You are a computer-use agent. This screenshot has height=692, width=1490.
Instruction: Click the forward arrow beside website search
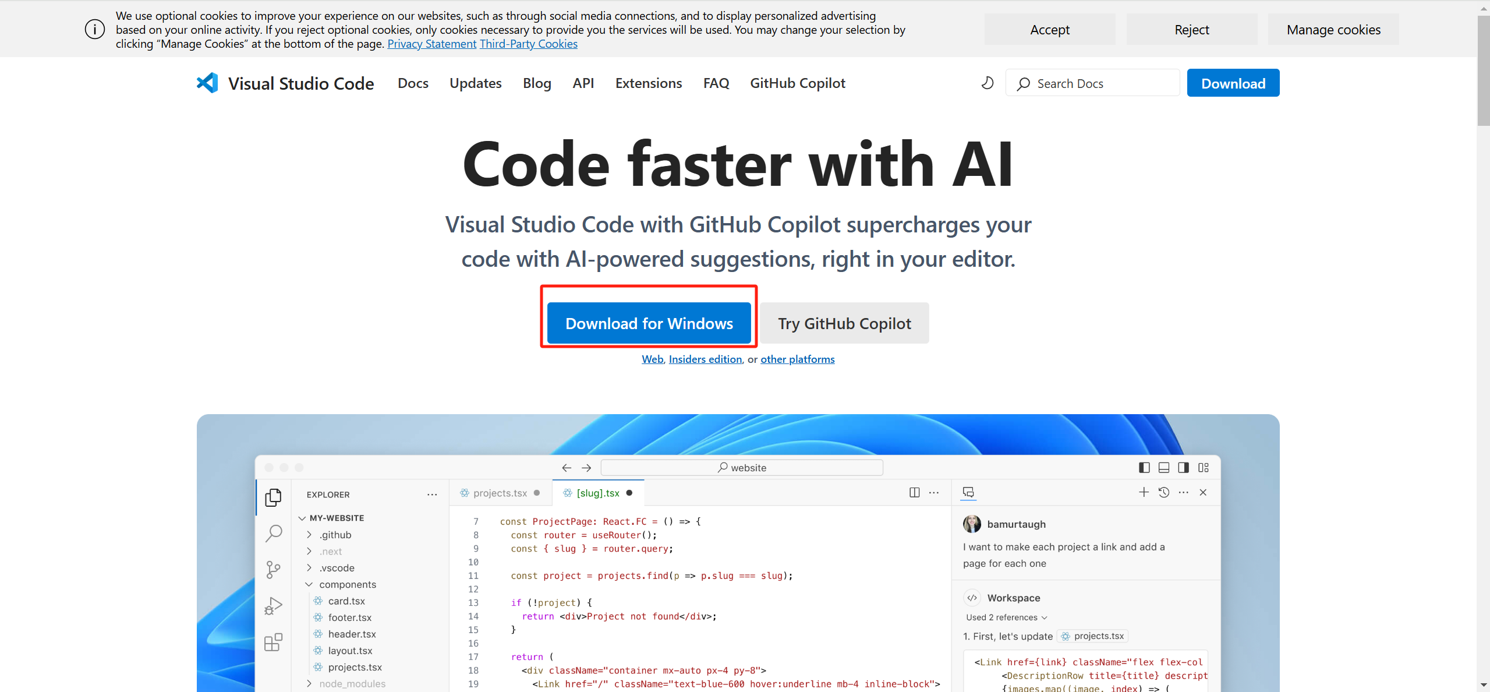[586, 468]
